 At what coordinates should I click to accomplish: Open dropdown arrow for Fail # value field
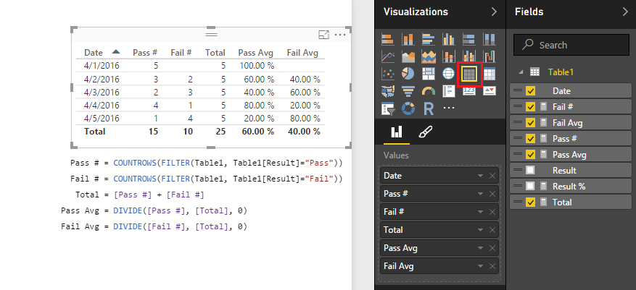(x=481, y=212)
